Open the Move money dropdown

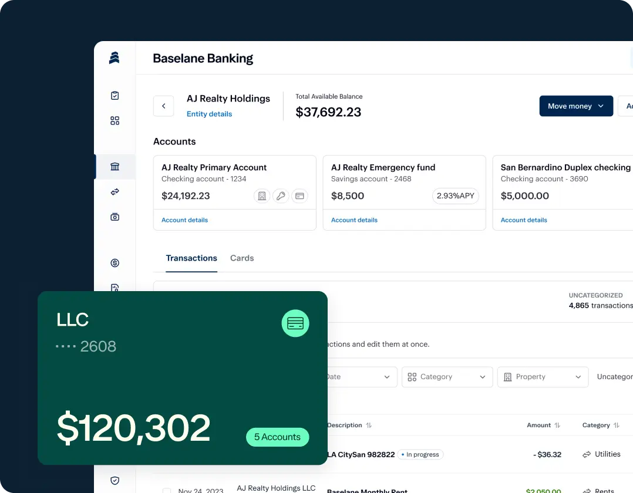pos(576,106)
